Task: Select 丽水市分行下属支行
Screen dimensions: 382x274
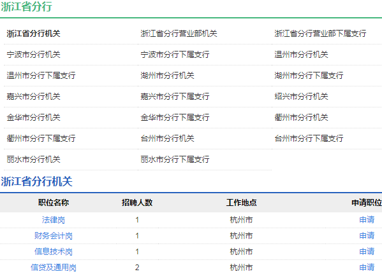Action: tap(175, 160)
